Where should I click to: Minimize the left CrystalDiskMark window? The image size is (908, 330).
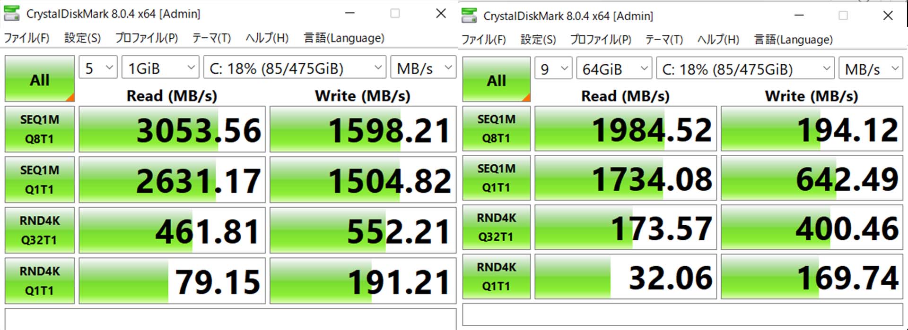click(350, 13)
